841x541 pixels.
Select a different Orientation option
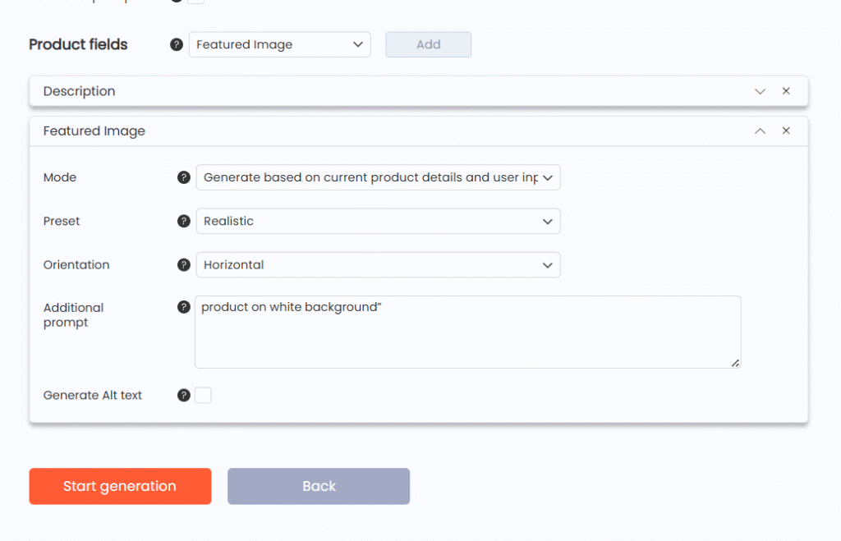tap(378, 264)
